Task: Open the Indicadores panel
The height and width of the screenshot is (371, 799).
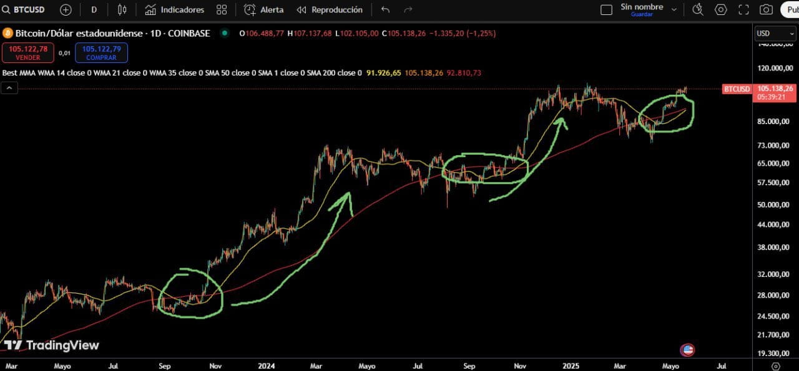Action: coord(174,10)
